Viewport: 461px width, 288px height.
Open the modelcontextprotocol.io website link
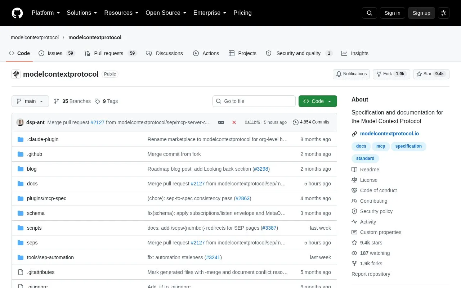(389, 134)
